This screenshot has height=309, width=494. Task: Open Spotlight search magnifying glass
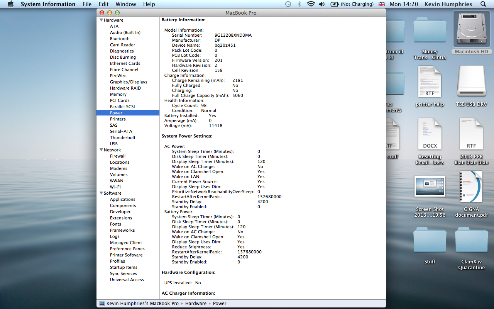pos(483,4)
